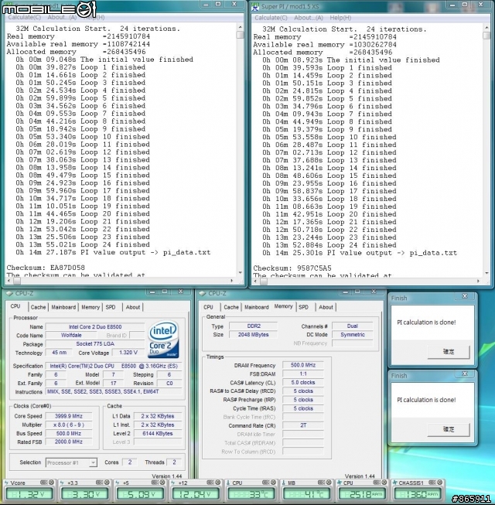Viewport: 495px width, 505px height.
Task: Open settings icon on CPU temperature gadget
Action: [x=266, y=483]
